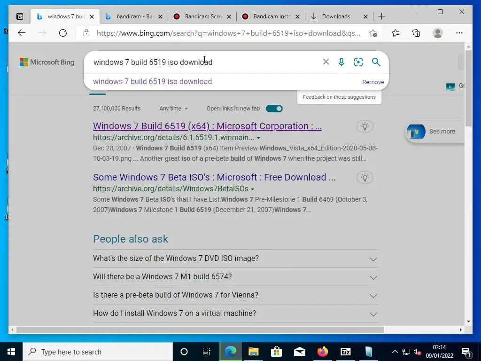Screen dimensions: 481x361
Task: Open Some Windows 7 Beta ISO's result link
Action: 214,177
